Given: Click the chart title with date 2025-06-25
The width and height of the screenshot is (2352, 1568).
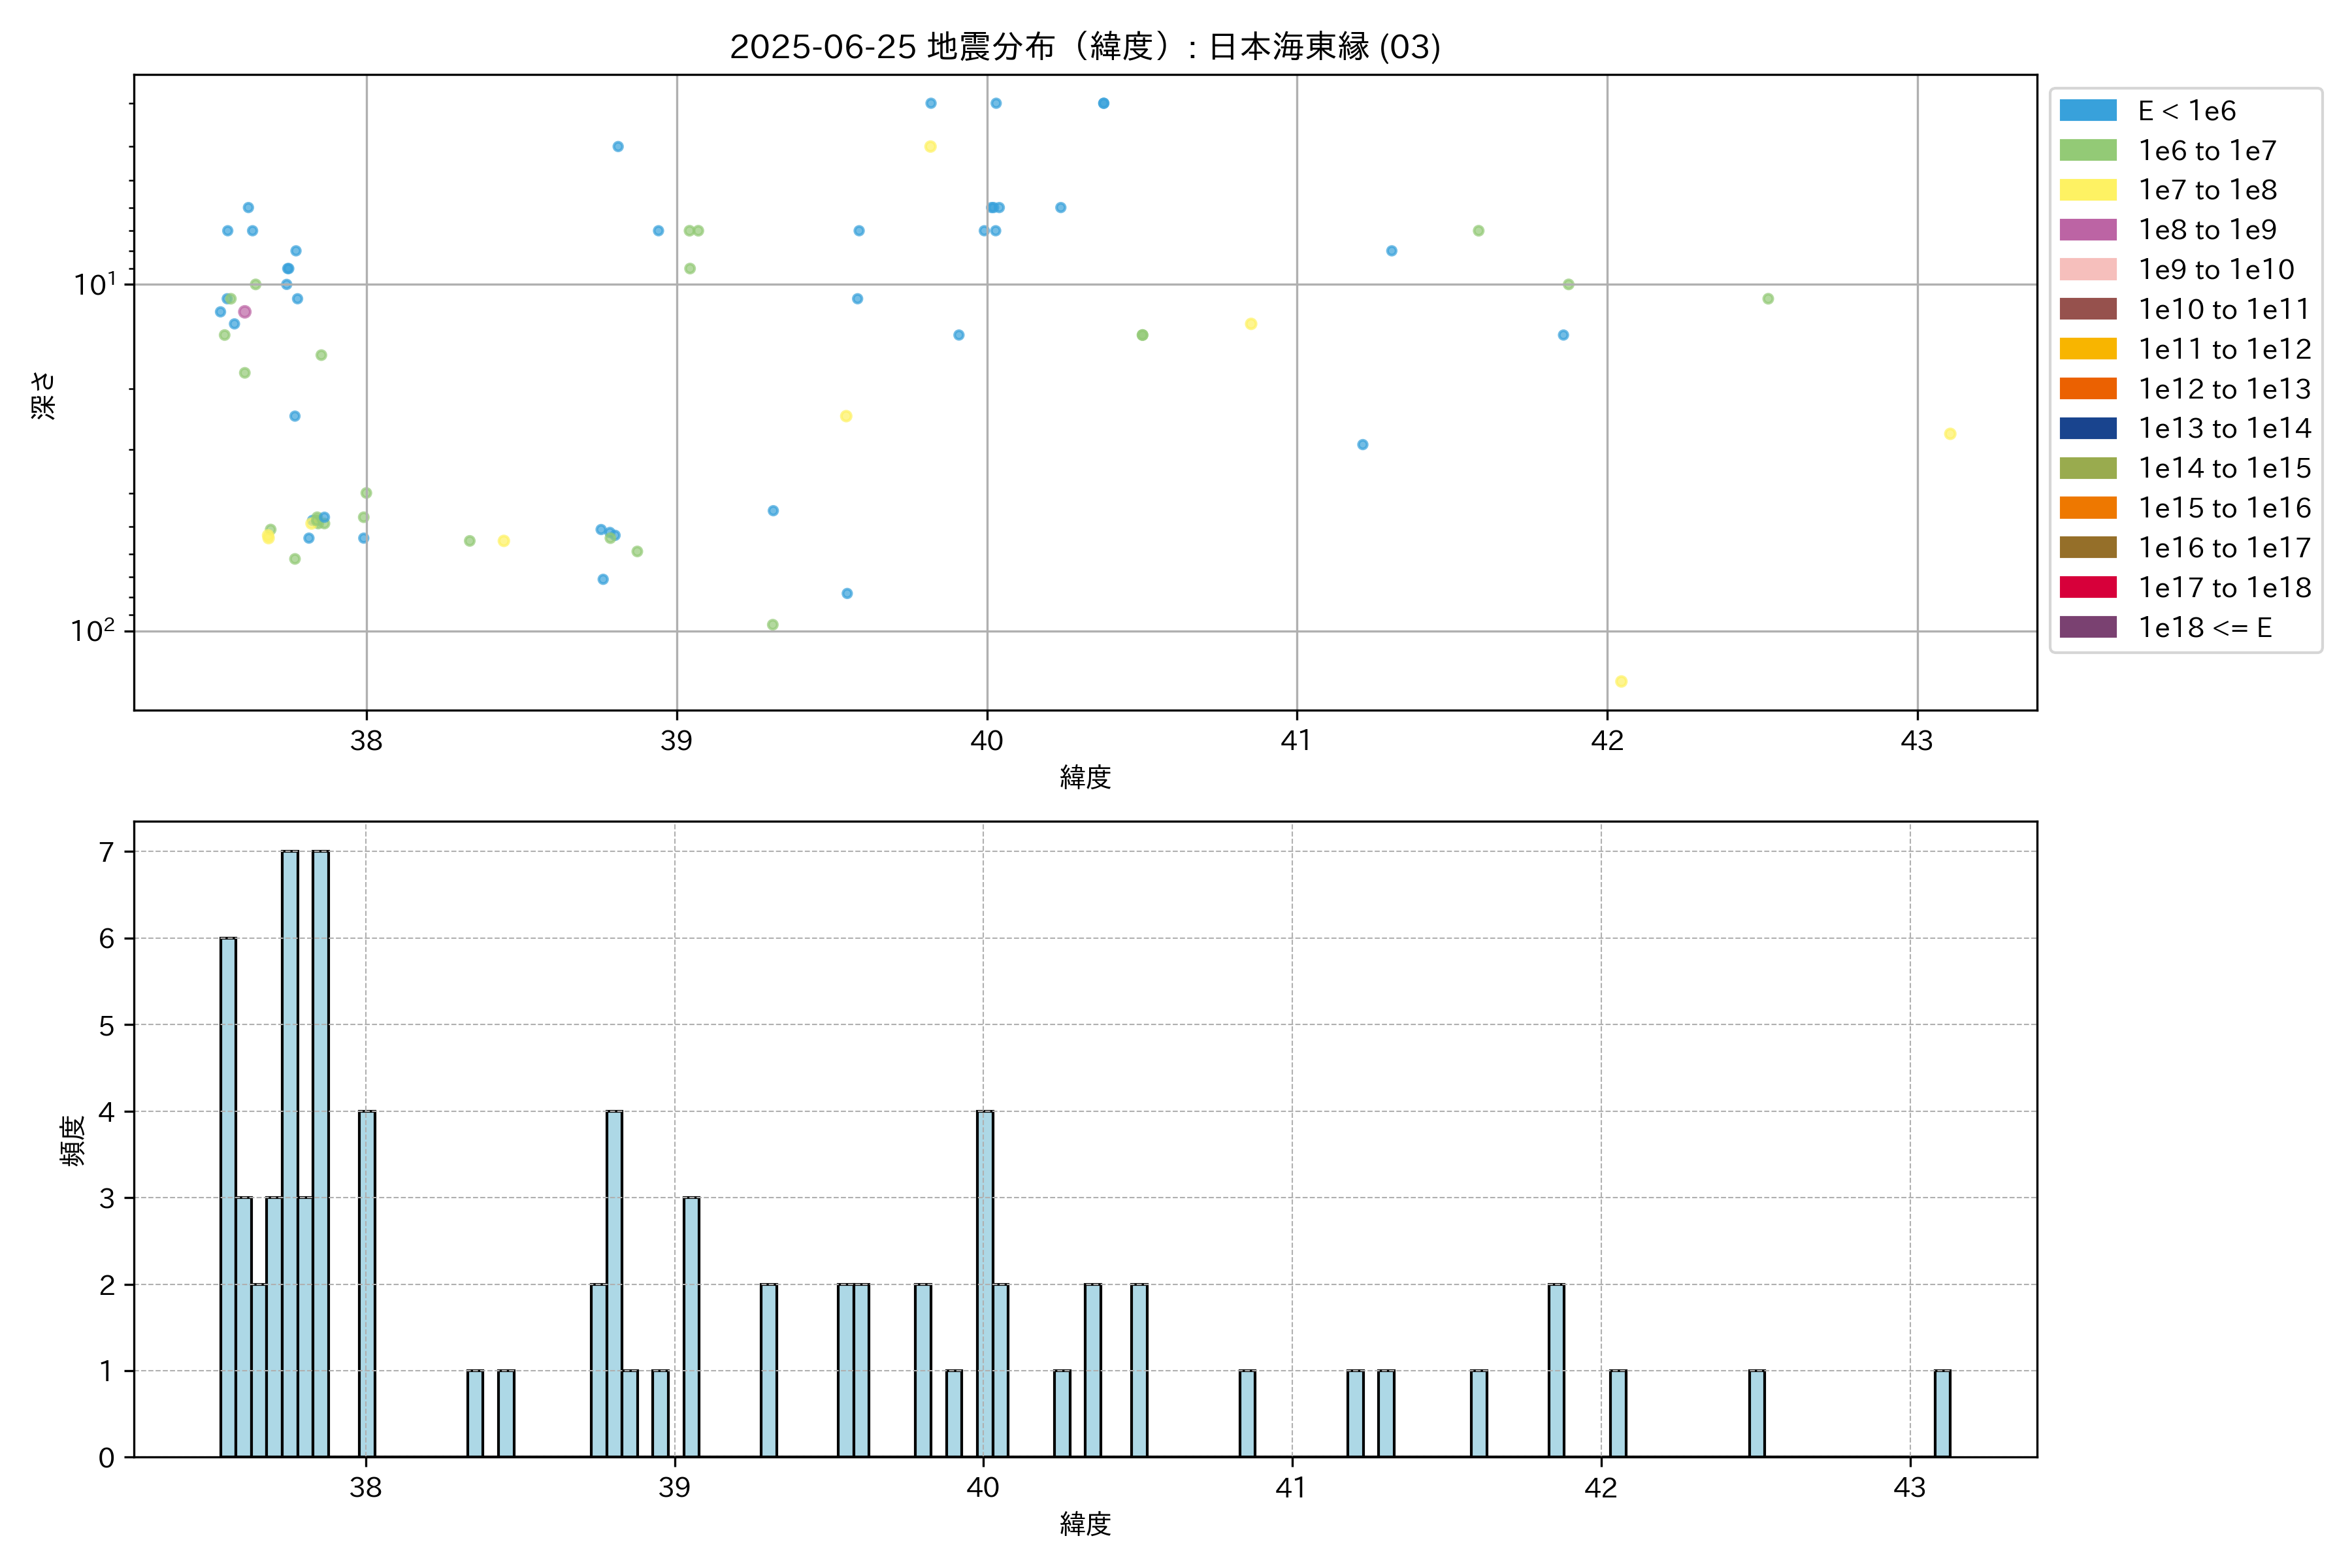Looking at the screenshot, I should pos(1085,47).
